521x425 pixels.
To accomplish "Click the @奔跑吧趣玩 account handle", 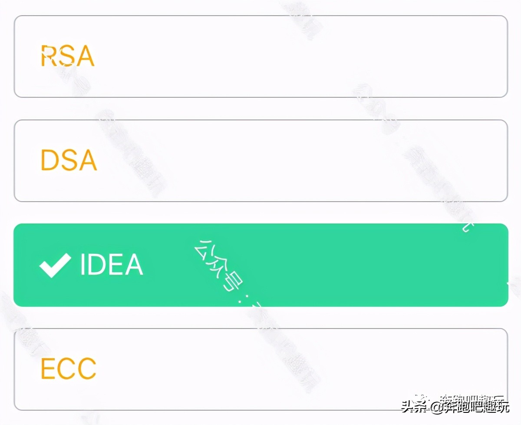I will tap(469, 407).
